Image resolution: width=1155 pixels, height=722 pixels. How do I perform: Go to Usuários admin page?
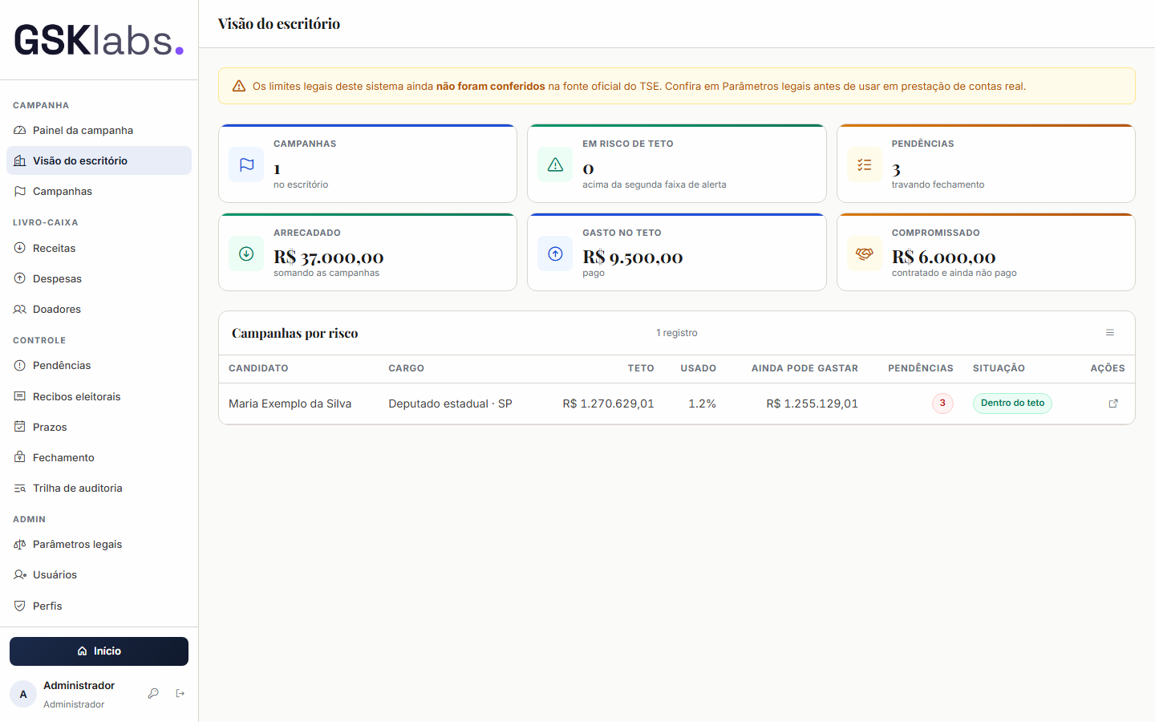click(x=99, y=574)
